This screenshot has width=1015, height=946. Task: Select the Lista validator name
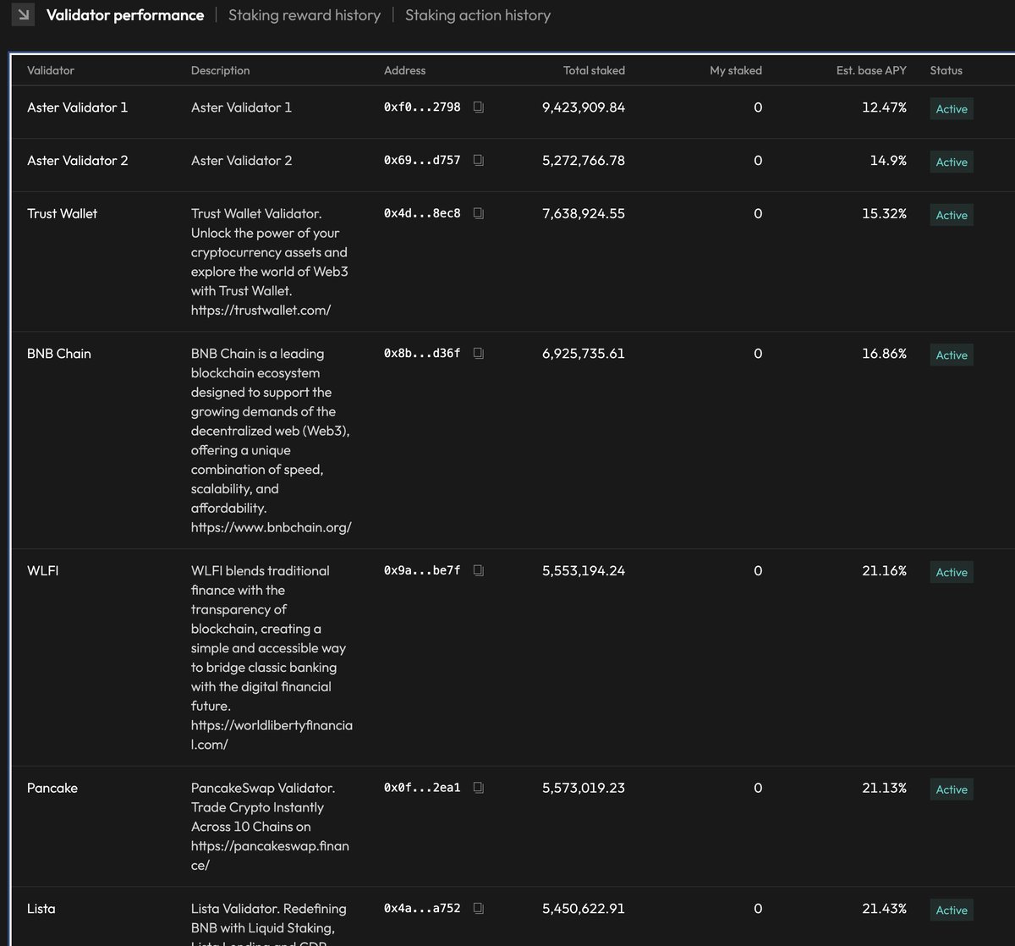click(41, 908)
